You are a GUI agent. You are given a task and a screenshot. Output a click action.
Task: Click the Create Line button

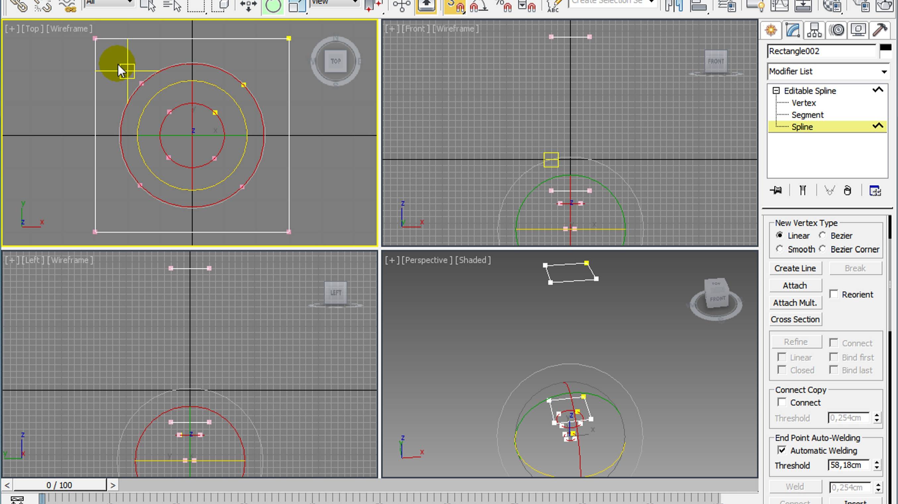(796, 268)
